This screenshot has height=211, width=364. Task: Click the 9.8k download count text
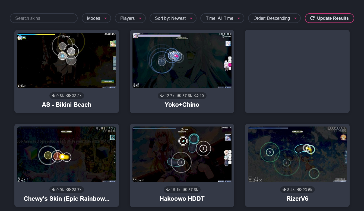(x=60, y=96)
